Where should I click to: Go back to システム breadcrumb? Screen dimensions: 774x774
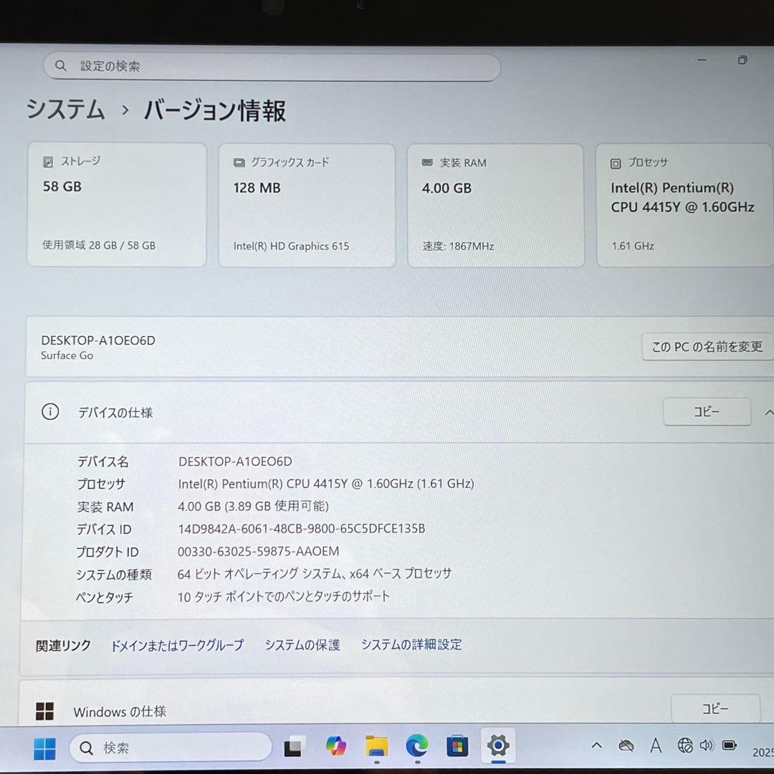point(66,109)
